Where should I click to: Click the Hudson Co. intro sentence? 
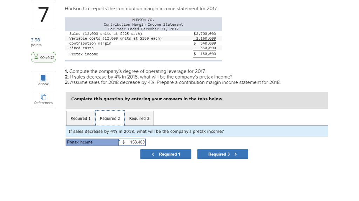pyautogui.click(x=141, y=9)
